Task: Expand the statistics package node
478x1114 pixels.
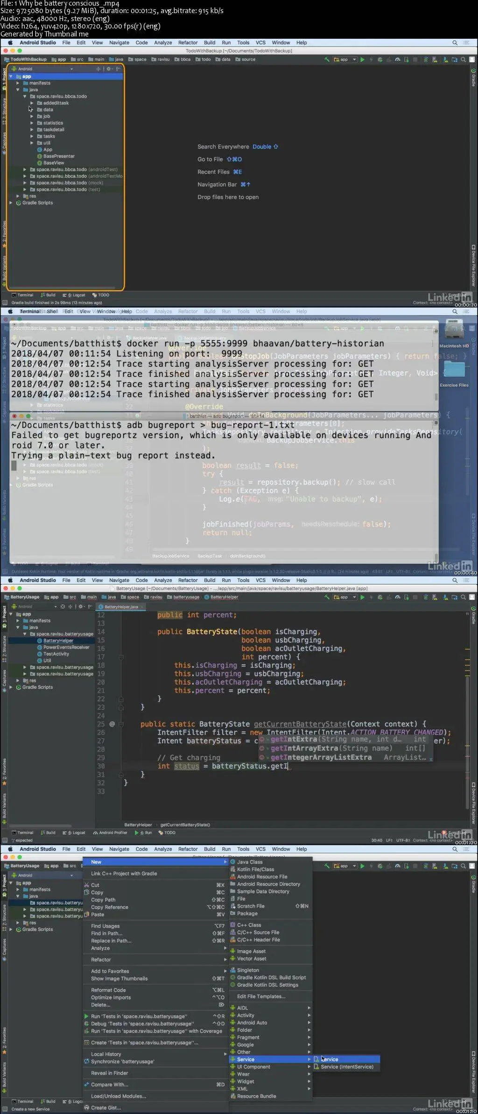Action: coord(32,123)
